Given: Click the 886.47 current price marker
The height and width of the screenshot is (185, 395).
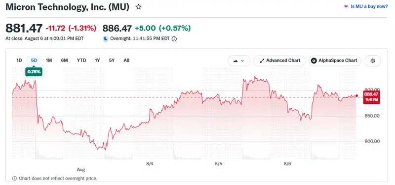Looking at the screenshot, I should [371, 97].
